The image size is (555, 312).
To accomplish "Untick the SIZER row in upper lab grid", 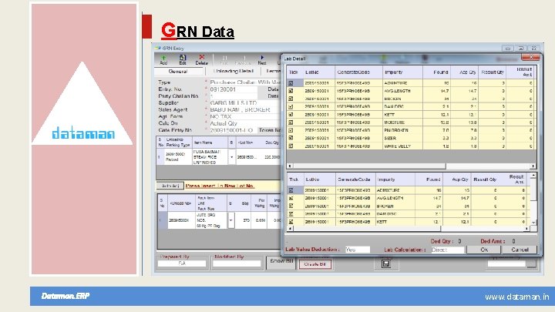I will tap(291, 138).
